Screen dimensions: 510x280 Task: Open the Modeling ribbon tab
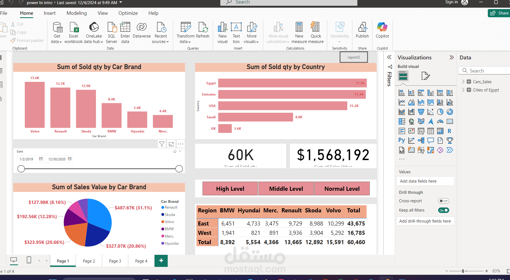click(x=76, y=13)
